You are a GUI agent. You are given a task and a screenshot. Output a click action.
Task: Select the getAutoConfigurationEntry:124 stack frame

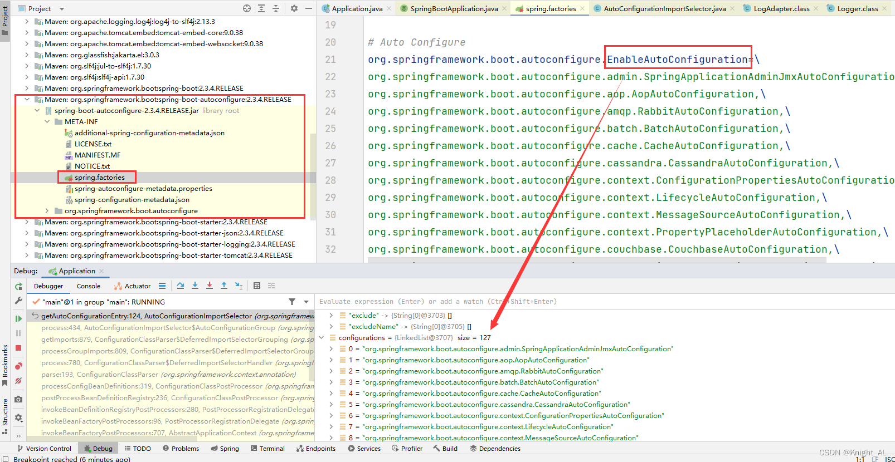click(171, 316)
